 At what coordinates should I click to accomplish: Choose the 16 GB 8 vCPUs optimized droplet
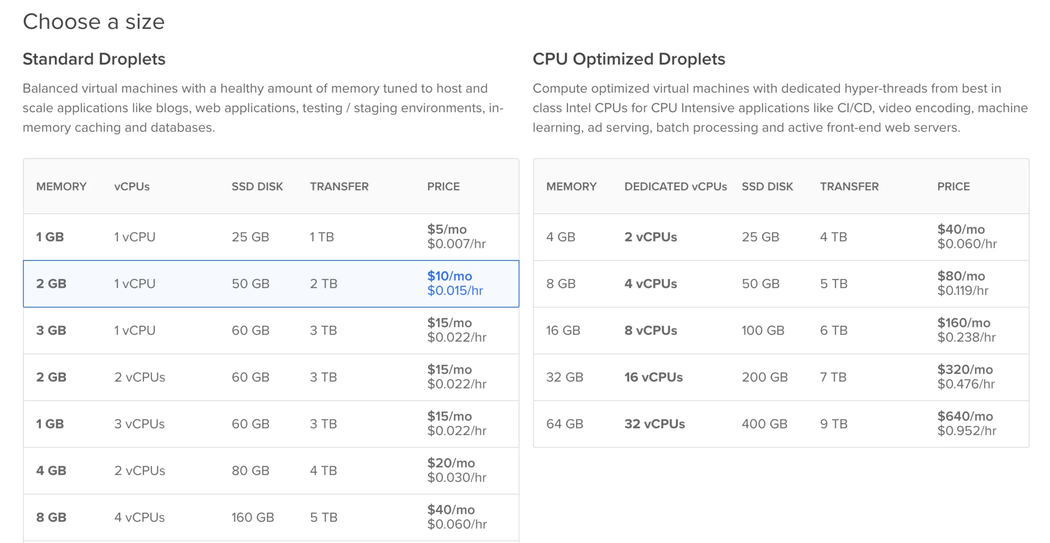tap(781, 330)
